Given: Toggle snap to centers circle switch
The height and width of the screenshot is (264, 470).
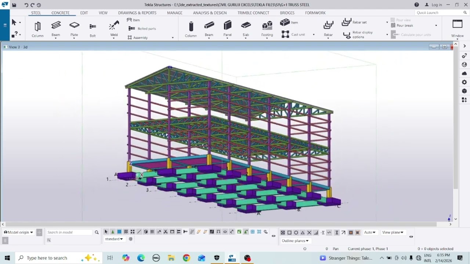Looking at the screenshot, I should point(296,232).
